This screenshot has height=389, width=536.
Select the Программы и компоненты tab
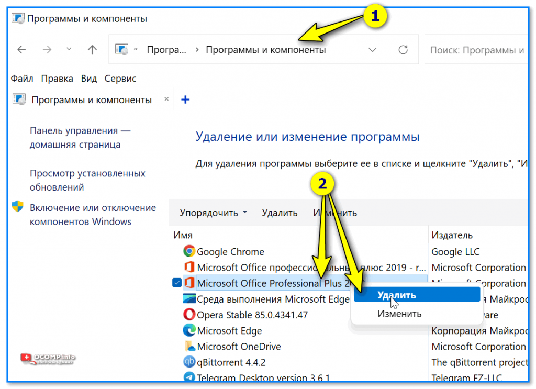(x=91, y=100)
